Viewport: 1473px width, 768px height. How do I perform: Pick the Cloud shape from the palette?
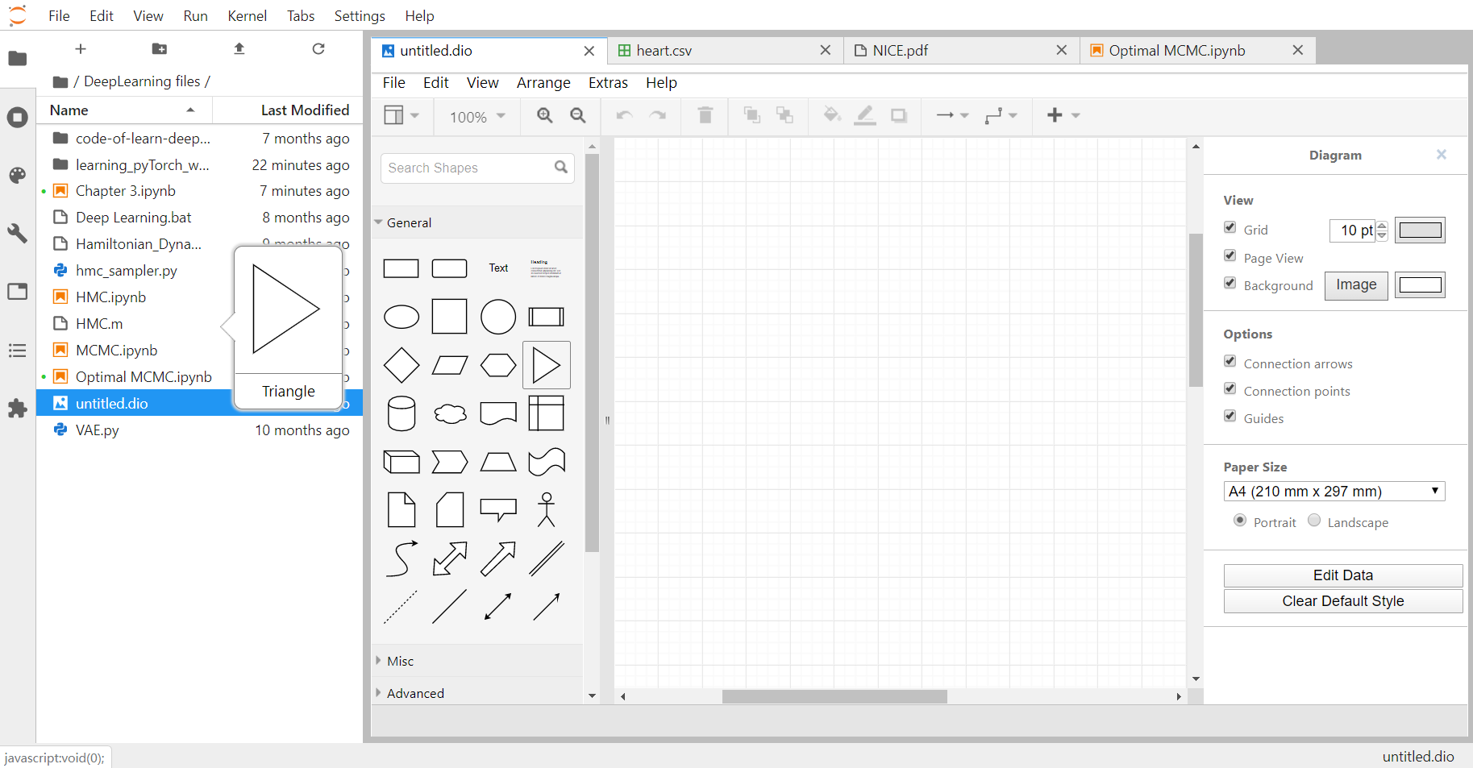pyautogui.click(x=450, y=413)
